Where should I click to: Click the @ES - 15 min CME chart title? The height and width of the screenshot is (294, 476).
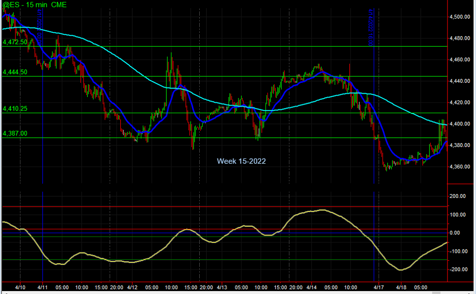click(35, 5)
